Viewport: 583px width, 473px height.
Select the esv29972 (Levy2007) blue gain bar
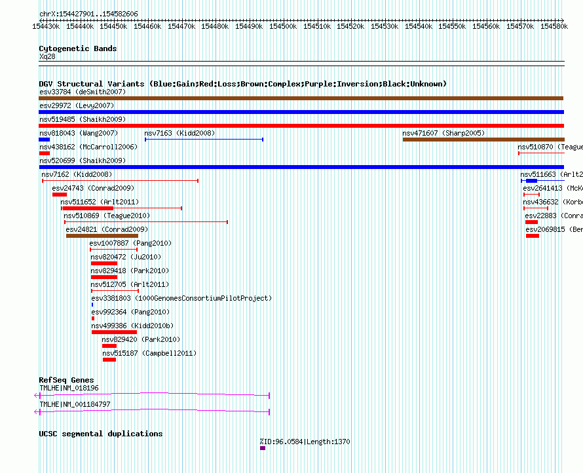301,112
